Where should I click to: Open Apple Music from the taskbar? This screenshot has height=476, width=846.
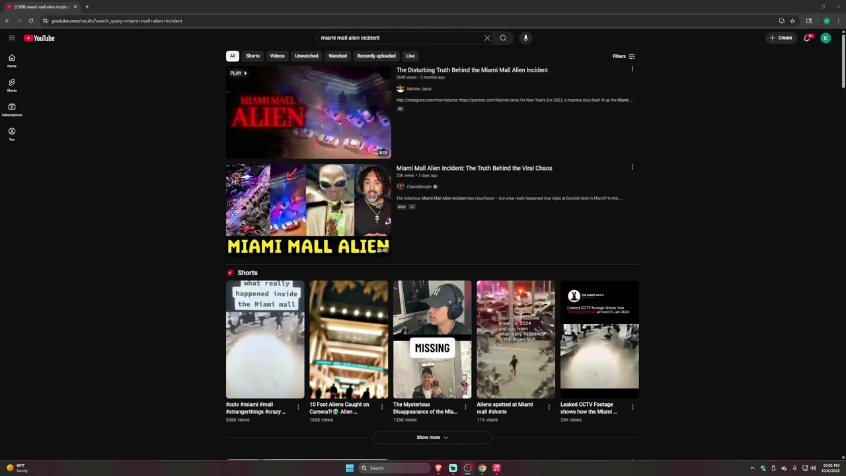click(x=496, y=468)
